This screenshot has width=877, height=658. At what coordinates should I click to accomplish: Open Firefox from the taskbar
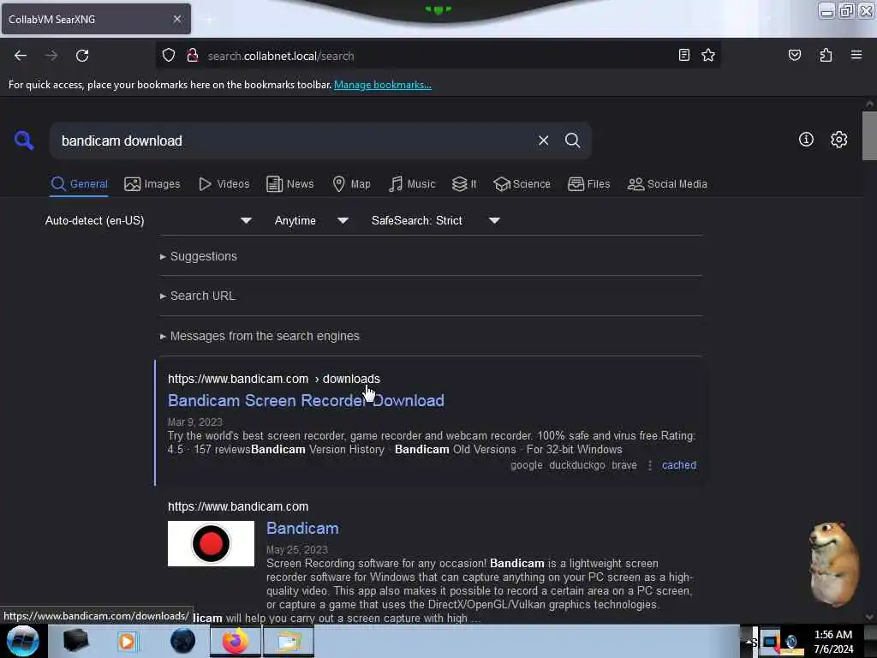[236, 641]
